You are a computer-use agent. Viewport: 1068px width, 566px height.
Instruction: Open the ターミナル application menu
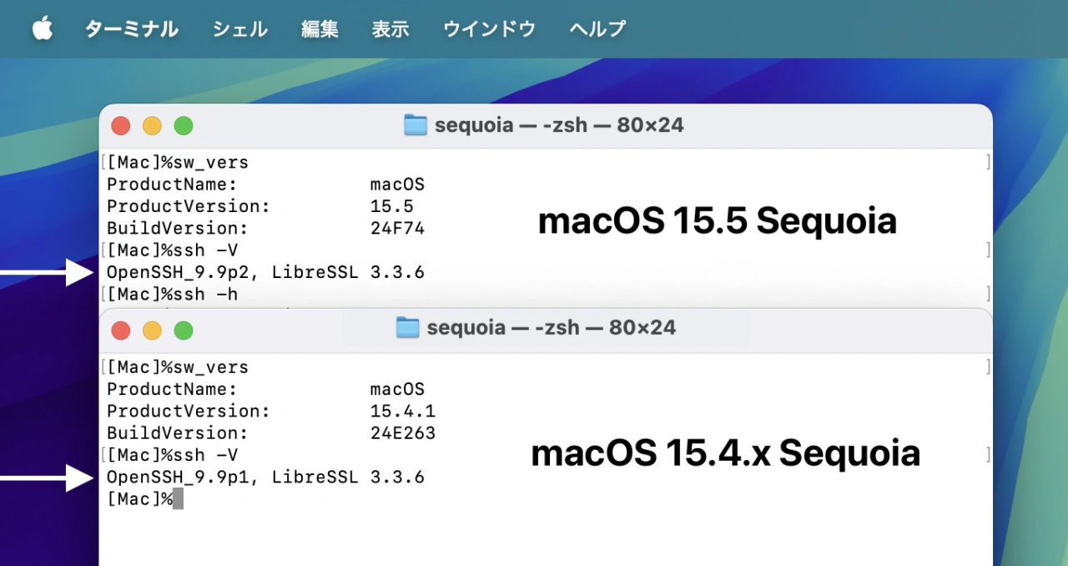(x=131, y=29)
